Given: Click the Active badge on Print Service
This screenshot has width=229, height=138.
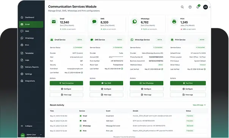Looking at the screenshot, I should pos(202,40).
